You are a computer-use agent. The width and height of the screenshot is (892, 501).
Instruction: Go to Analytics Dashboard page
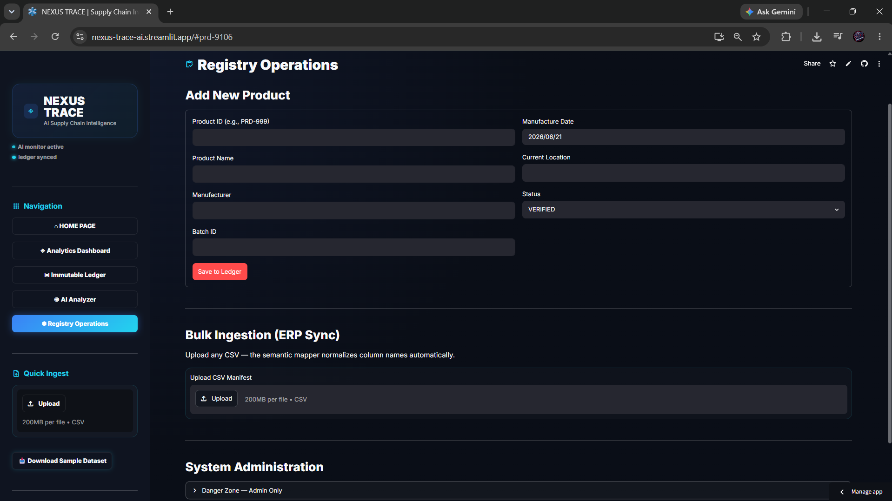point(75,250)
